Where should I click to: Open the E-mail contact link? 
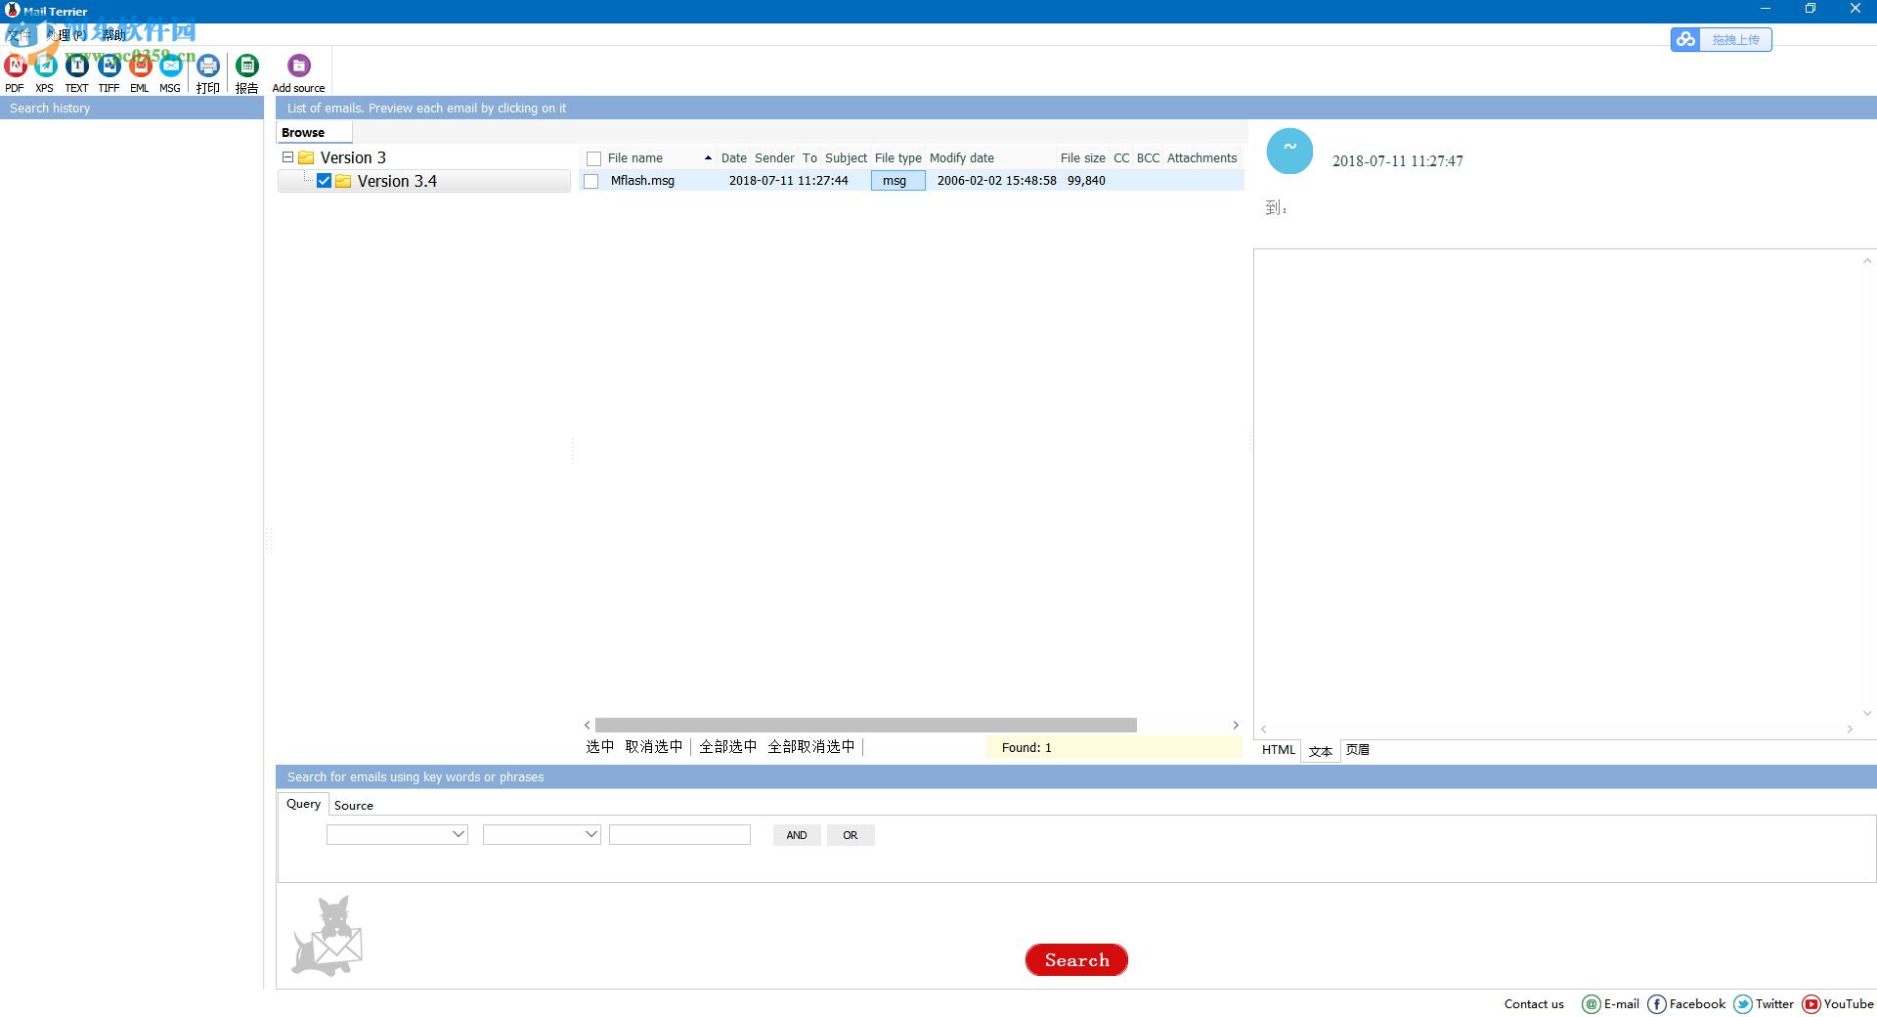(1611, 1004)
